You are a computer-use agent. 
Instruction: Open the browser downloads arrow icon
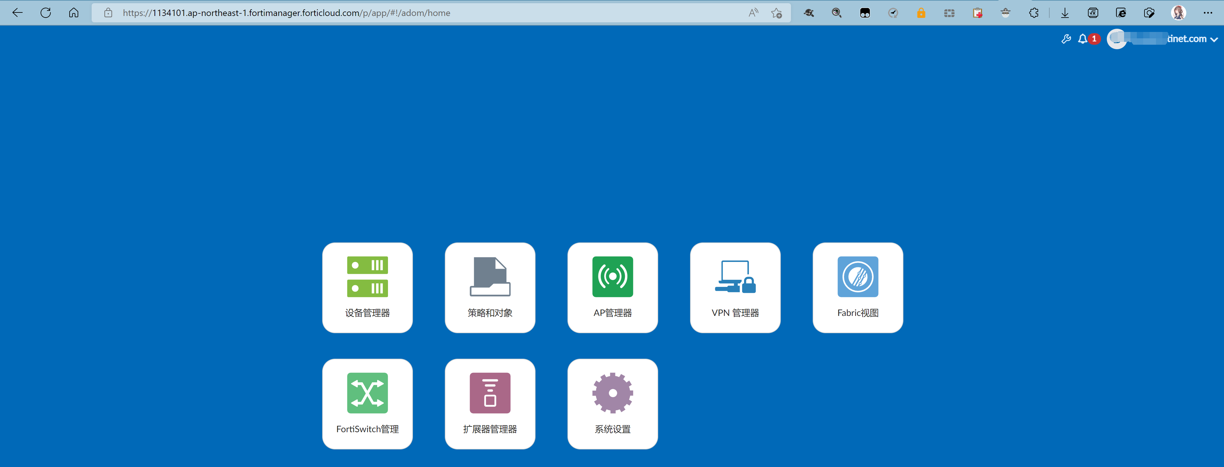pyautogui.click(x=1065, y=13)
